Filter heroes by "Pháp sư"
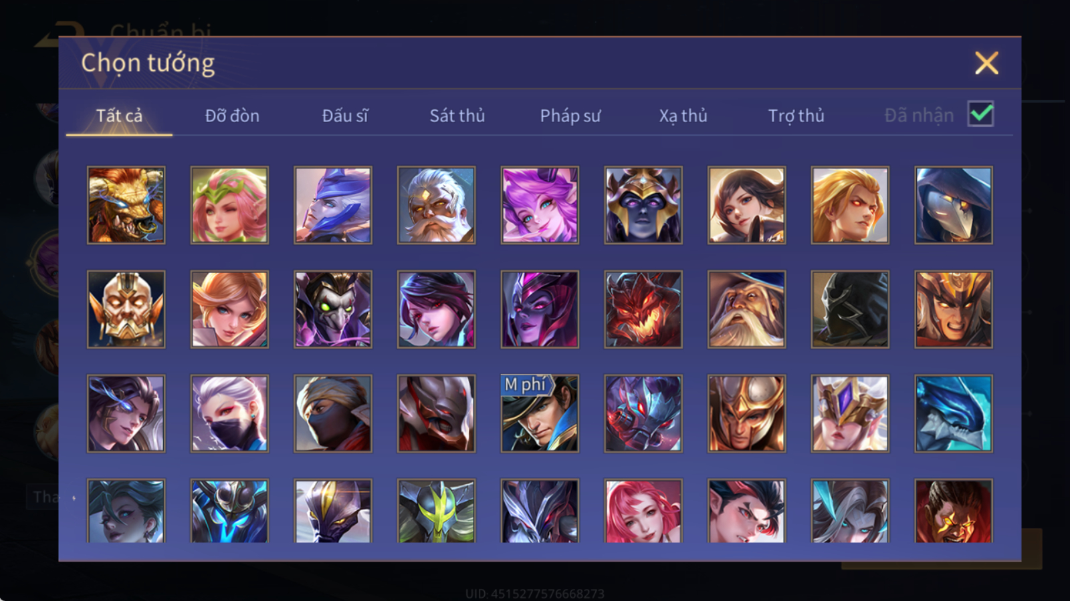This screenshot has height=601, width=1070. (570, 116)
